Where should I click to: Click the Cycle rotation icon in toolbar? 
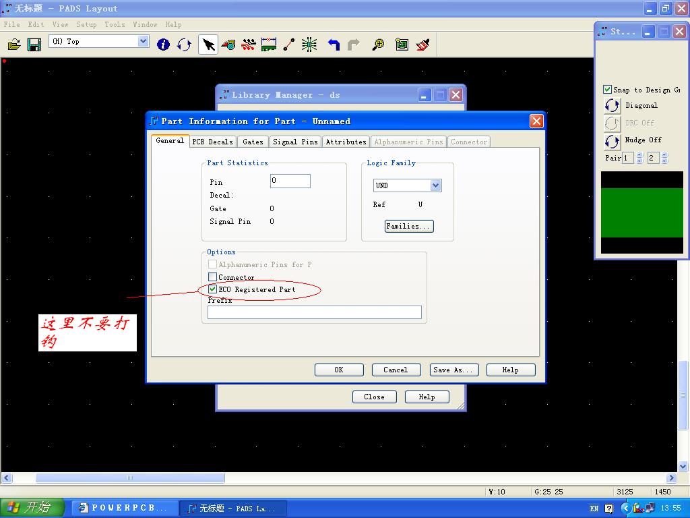point(184,44)
